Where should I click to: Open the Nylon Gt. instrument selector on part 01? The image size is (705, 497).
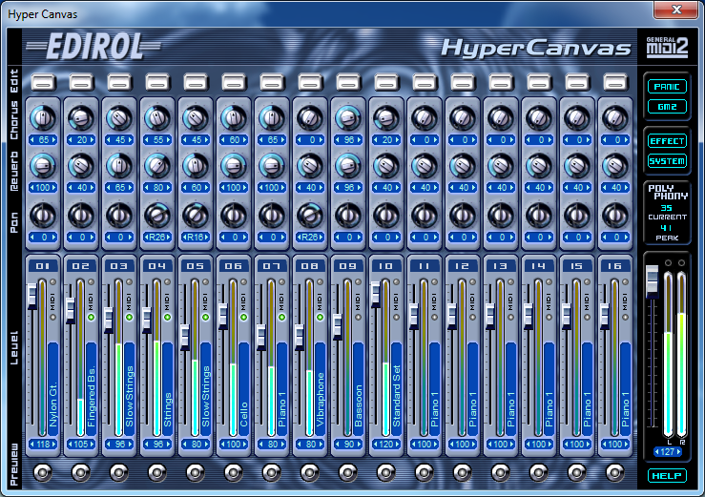tap(53, 389)
